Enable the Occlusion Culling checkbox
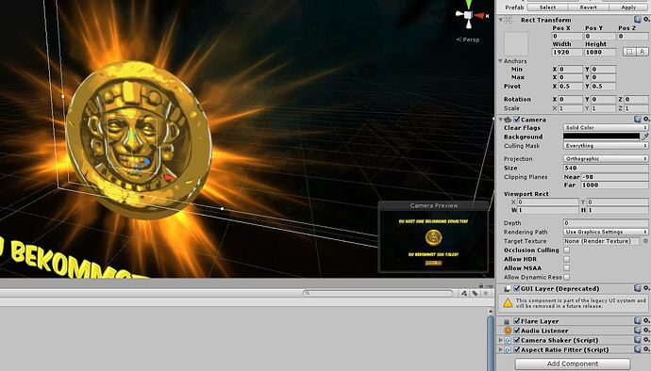Image resolution: width=651 pixels, height=371 pixels. point(567,250)
